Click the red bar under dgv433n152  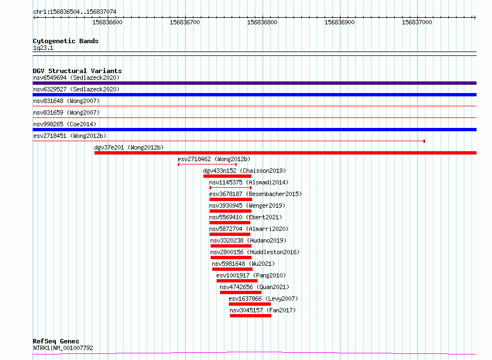coord(228,176)
